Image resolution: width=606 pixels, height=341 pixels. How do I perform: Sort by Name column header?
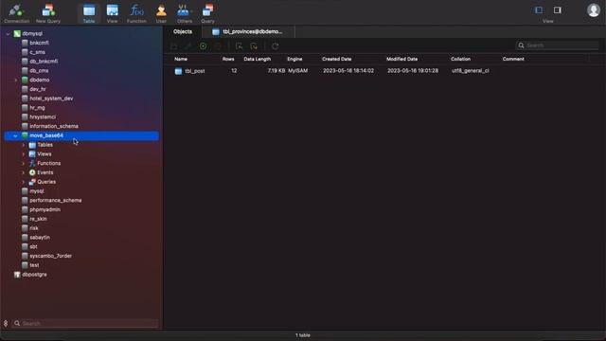coord(181,59)
